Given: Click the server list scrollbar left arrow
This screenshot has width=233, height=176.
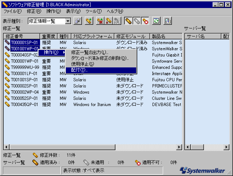Looking at the screenshot, I should pos(188,147).
